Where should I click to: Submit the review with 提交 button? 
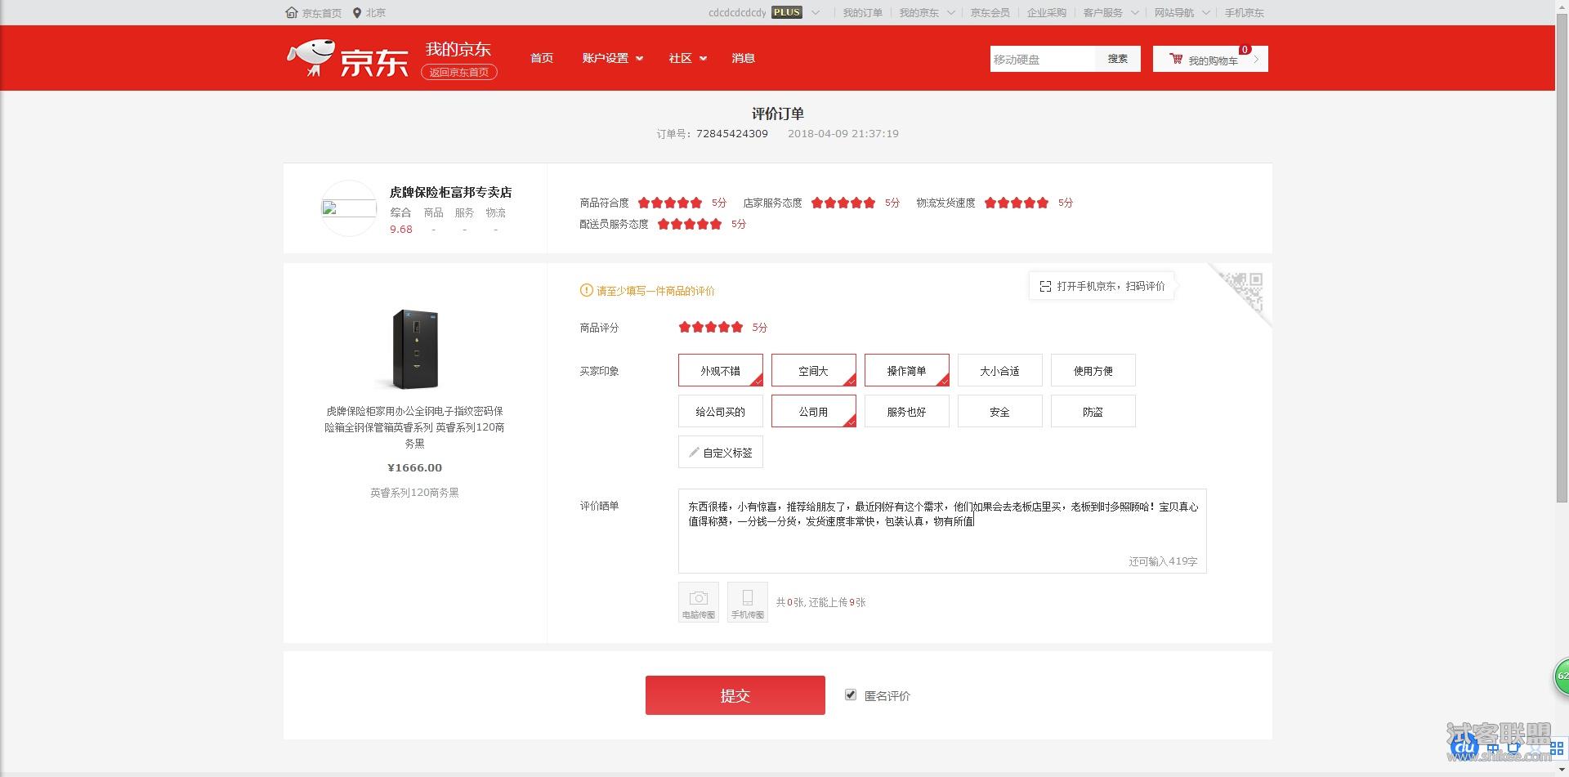click(735, 695)
